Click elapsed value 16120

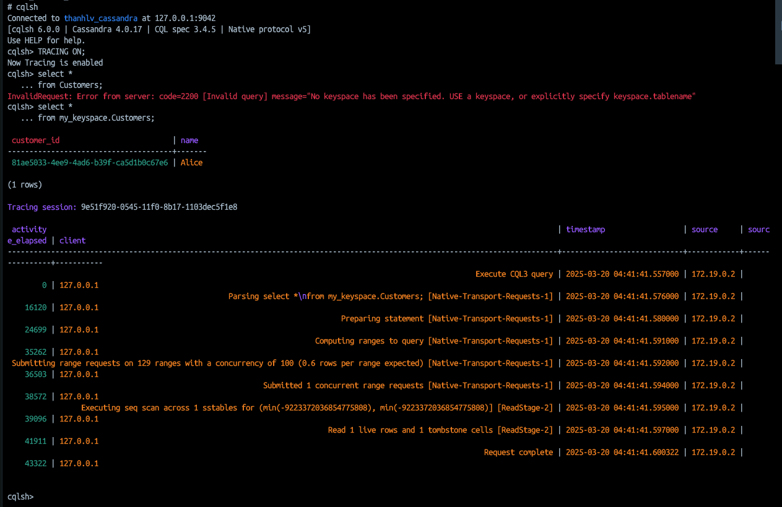pyautogui.click(x=36, y=308)
